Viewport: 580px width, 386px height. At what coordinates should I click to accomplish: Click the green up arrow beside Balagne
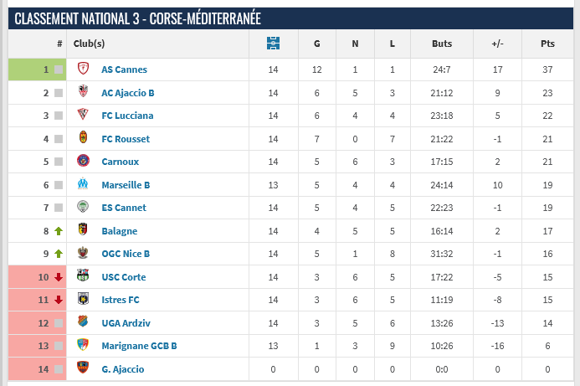(x=59, y=230)
